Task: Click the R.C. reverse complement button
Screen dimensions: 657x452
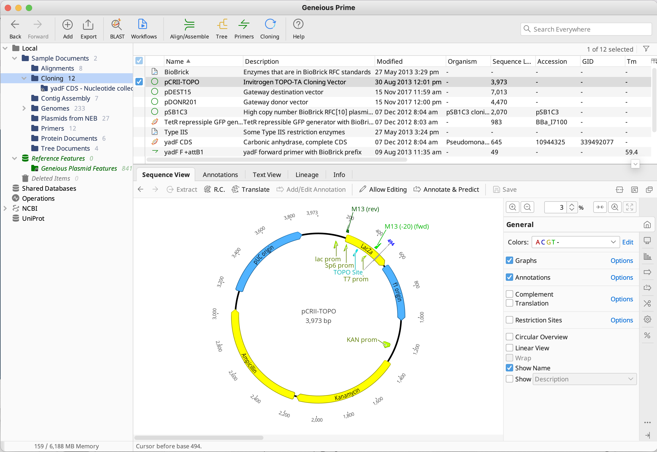Action: tap(214, 189)
